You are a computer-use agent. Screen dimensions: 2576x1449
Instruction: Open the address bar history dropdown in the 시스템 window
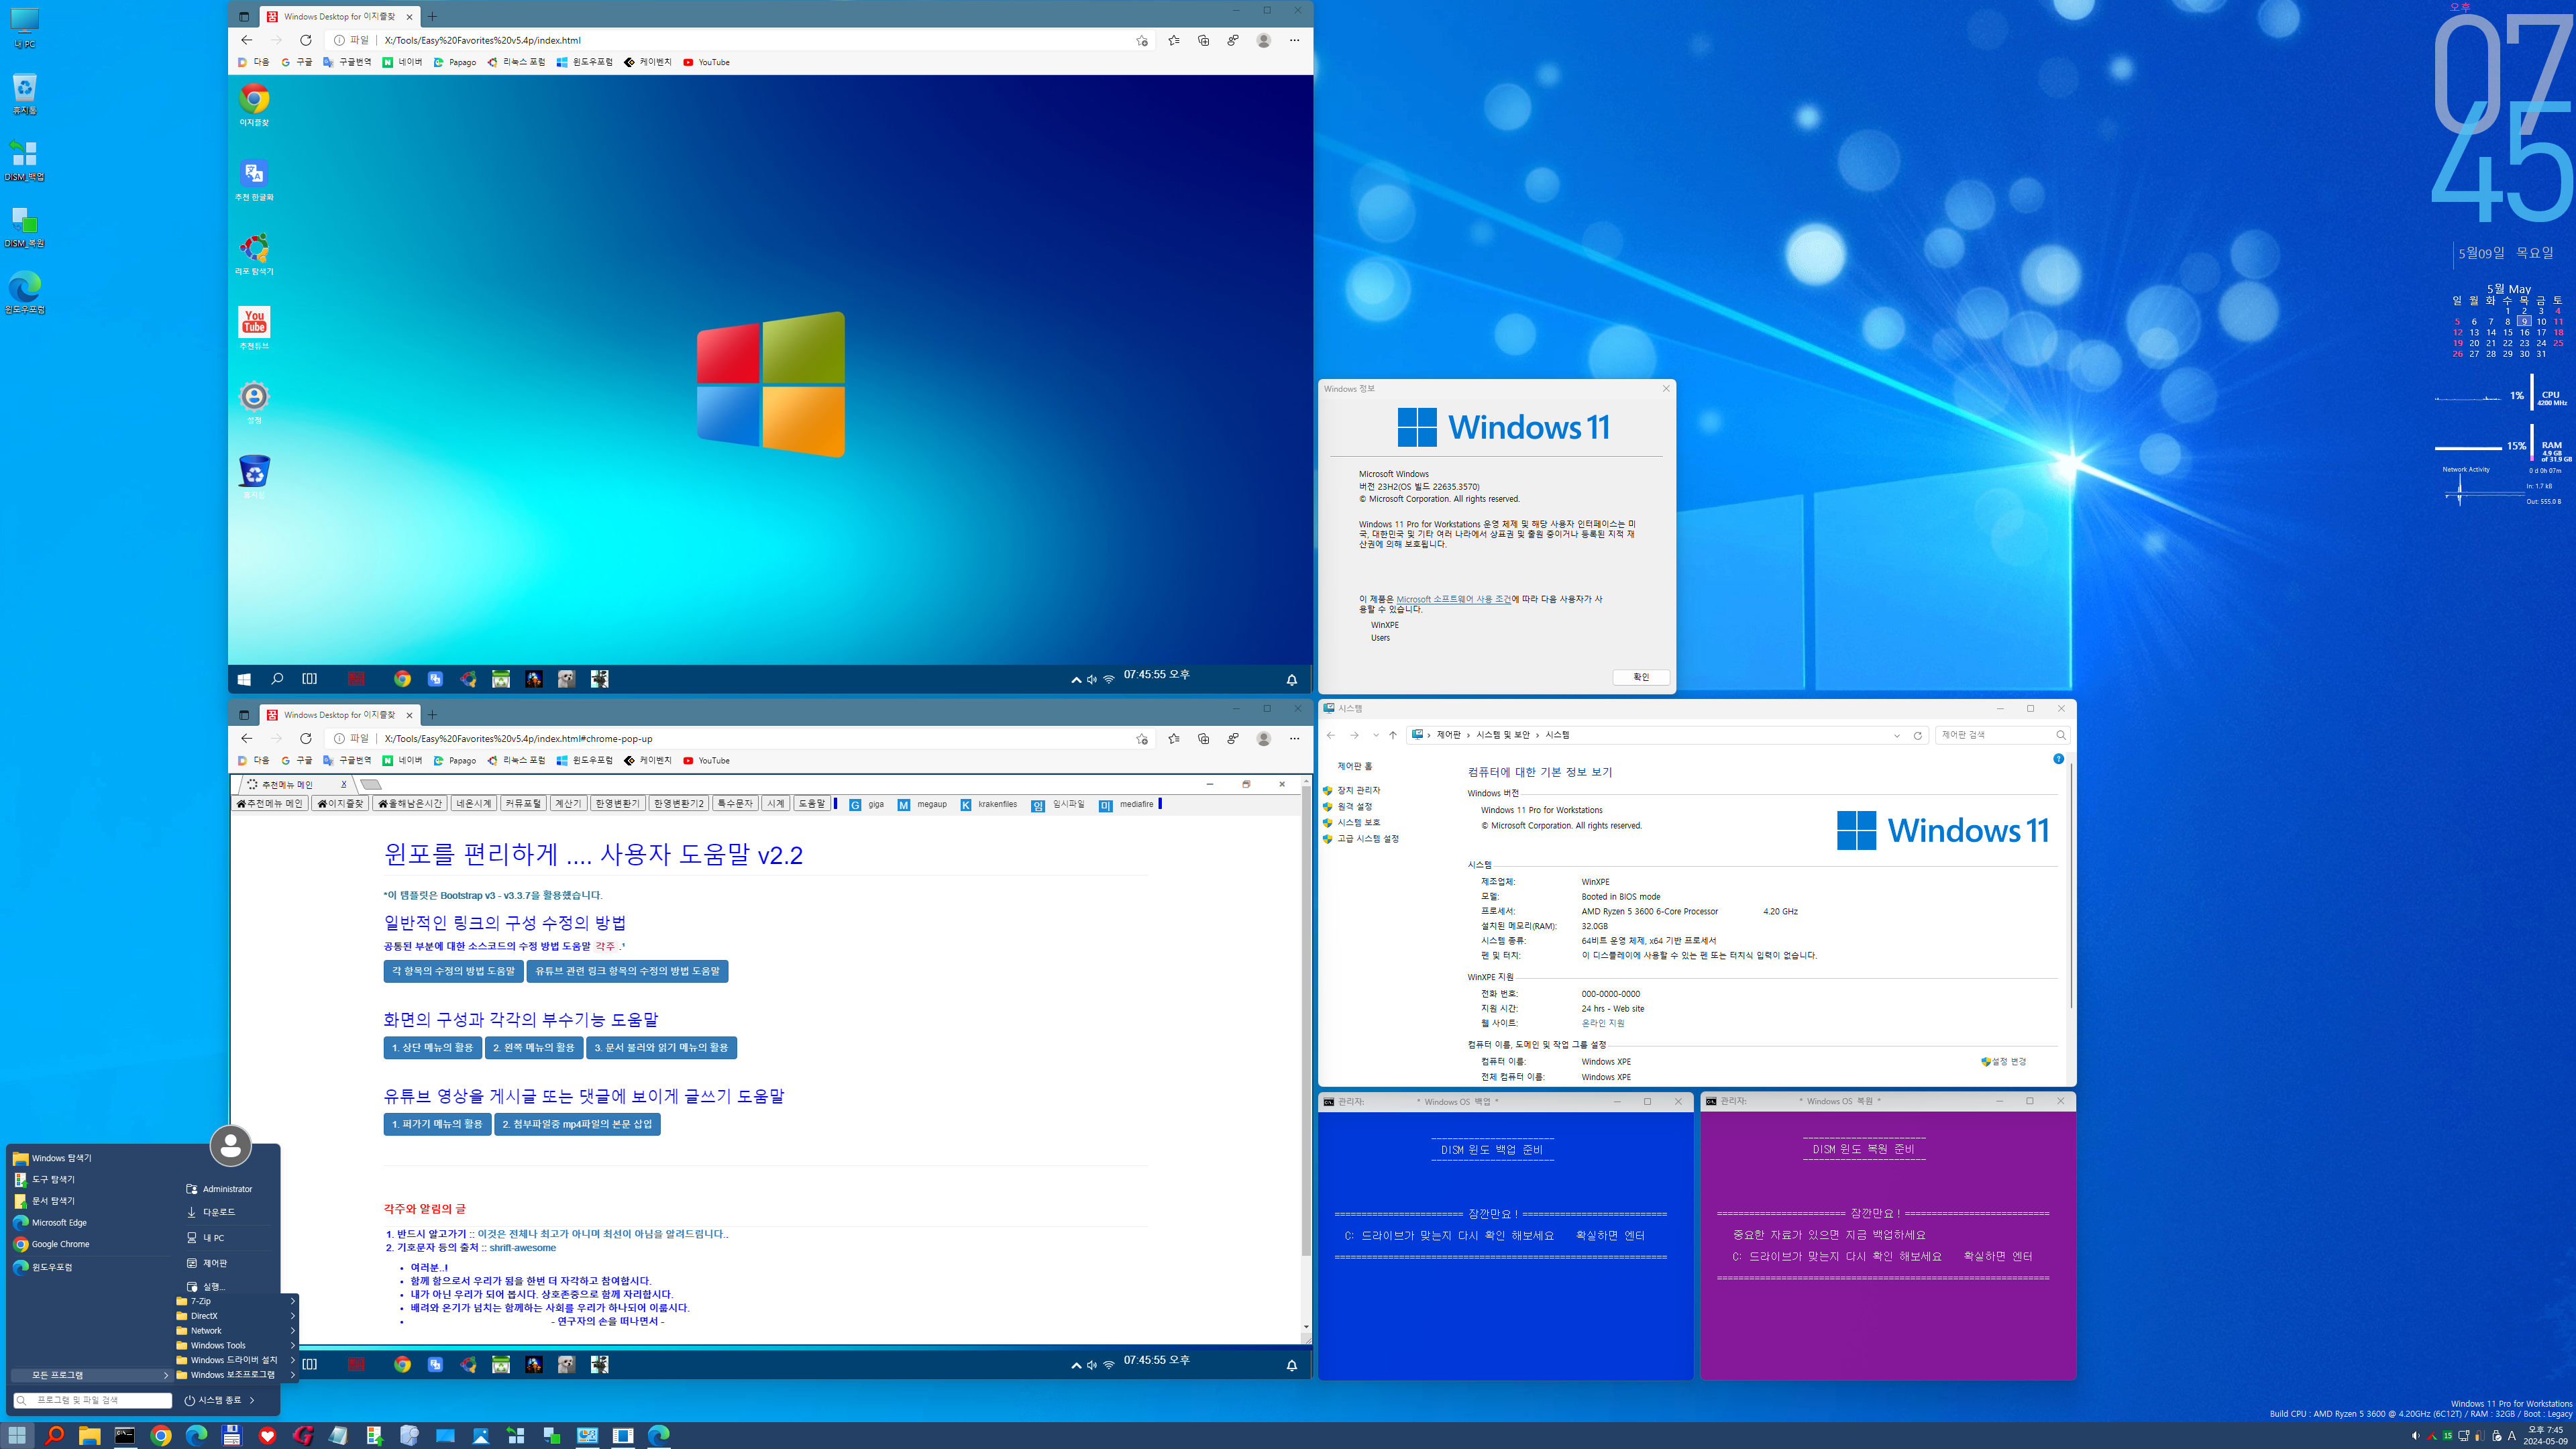pos(1896,735)
